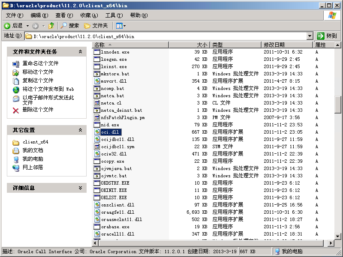Viewport: 343px width, 257px height.
Task: Select the ocijdbc11.dll file icon
Action: tap(97, 139)
